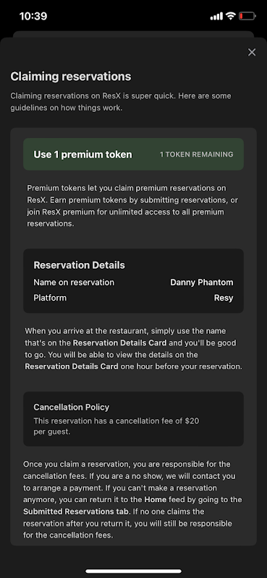Tap the 10:39 clock in status bar
The width and height of the screenshot is (267, 578).
pyautogui.click(x=33, y=16)
